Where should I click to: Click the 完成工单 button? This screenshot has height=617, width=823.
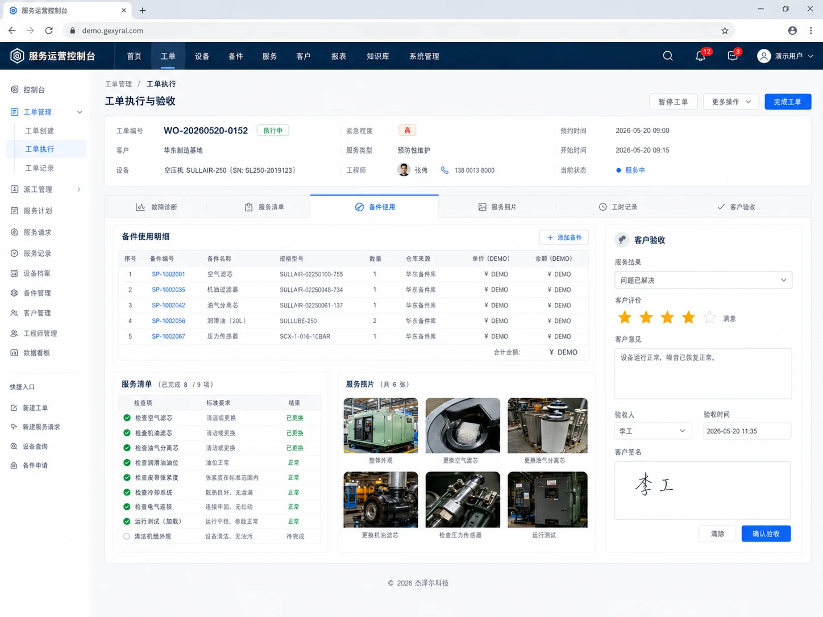click(788, 102)
